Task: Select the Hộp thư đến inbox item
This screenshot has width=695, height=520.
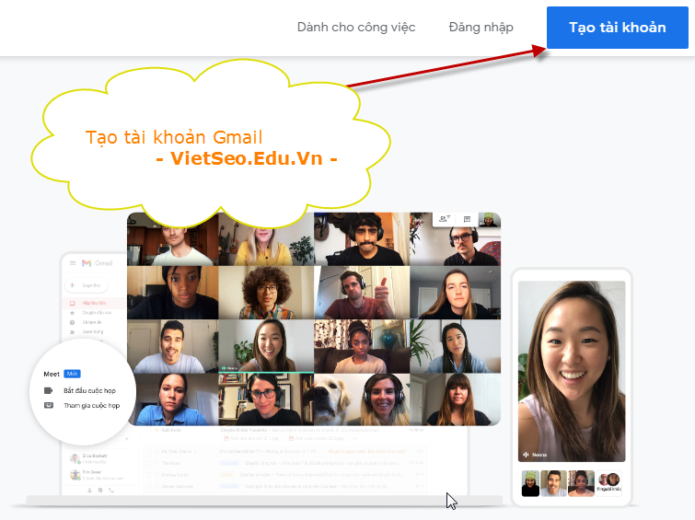Action: [x=92, y=302]
